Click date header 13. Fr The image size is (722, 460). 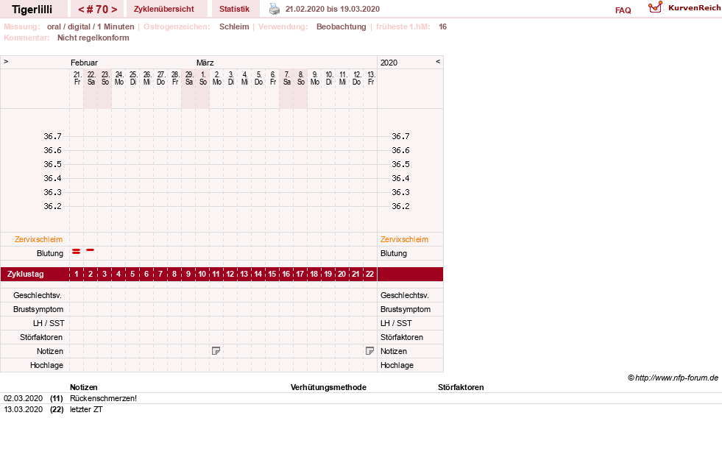[x=371, y=78]
